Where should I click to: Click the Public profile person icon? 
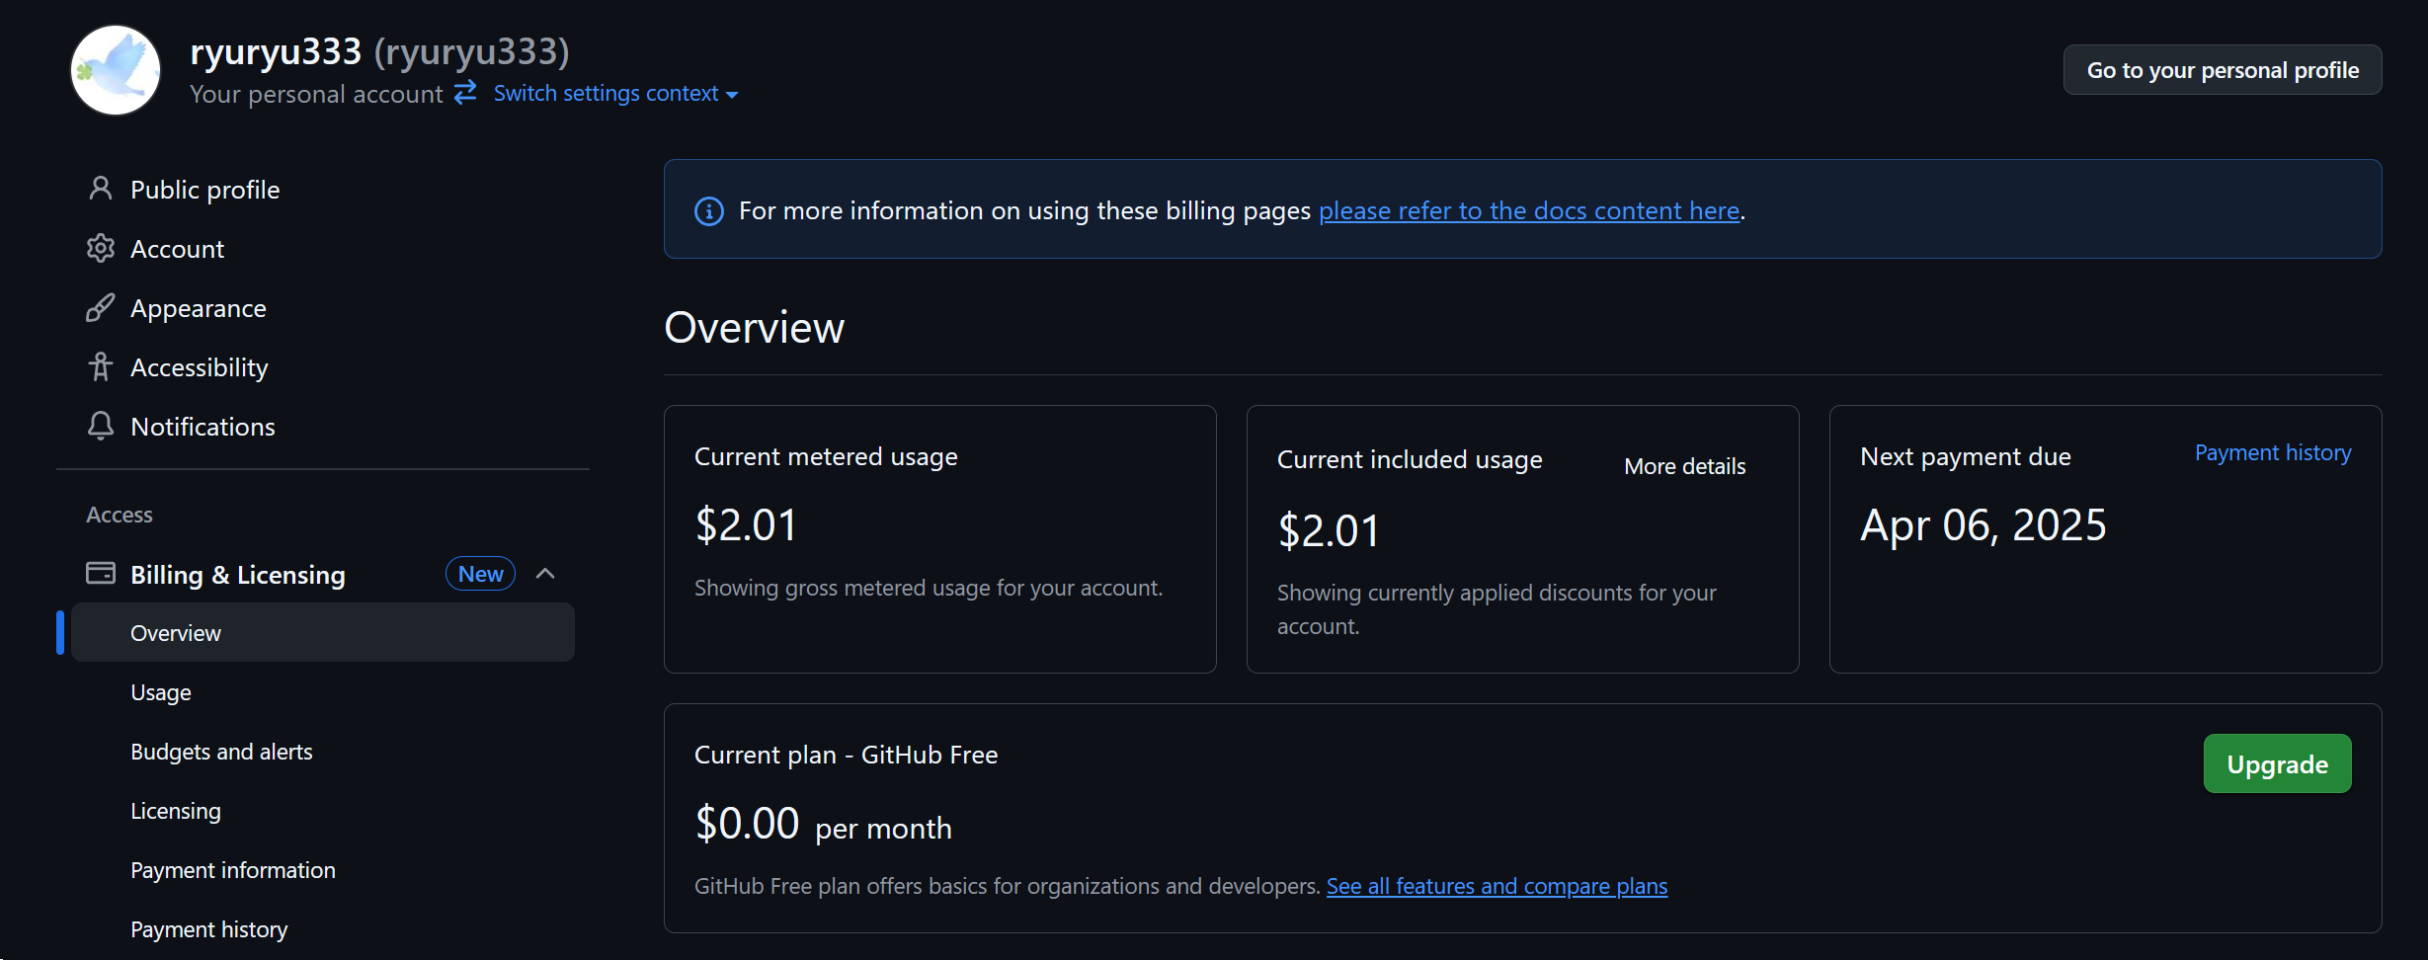click(x=100, y=189)
